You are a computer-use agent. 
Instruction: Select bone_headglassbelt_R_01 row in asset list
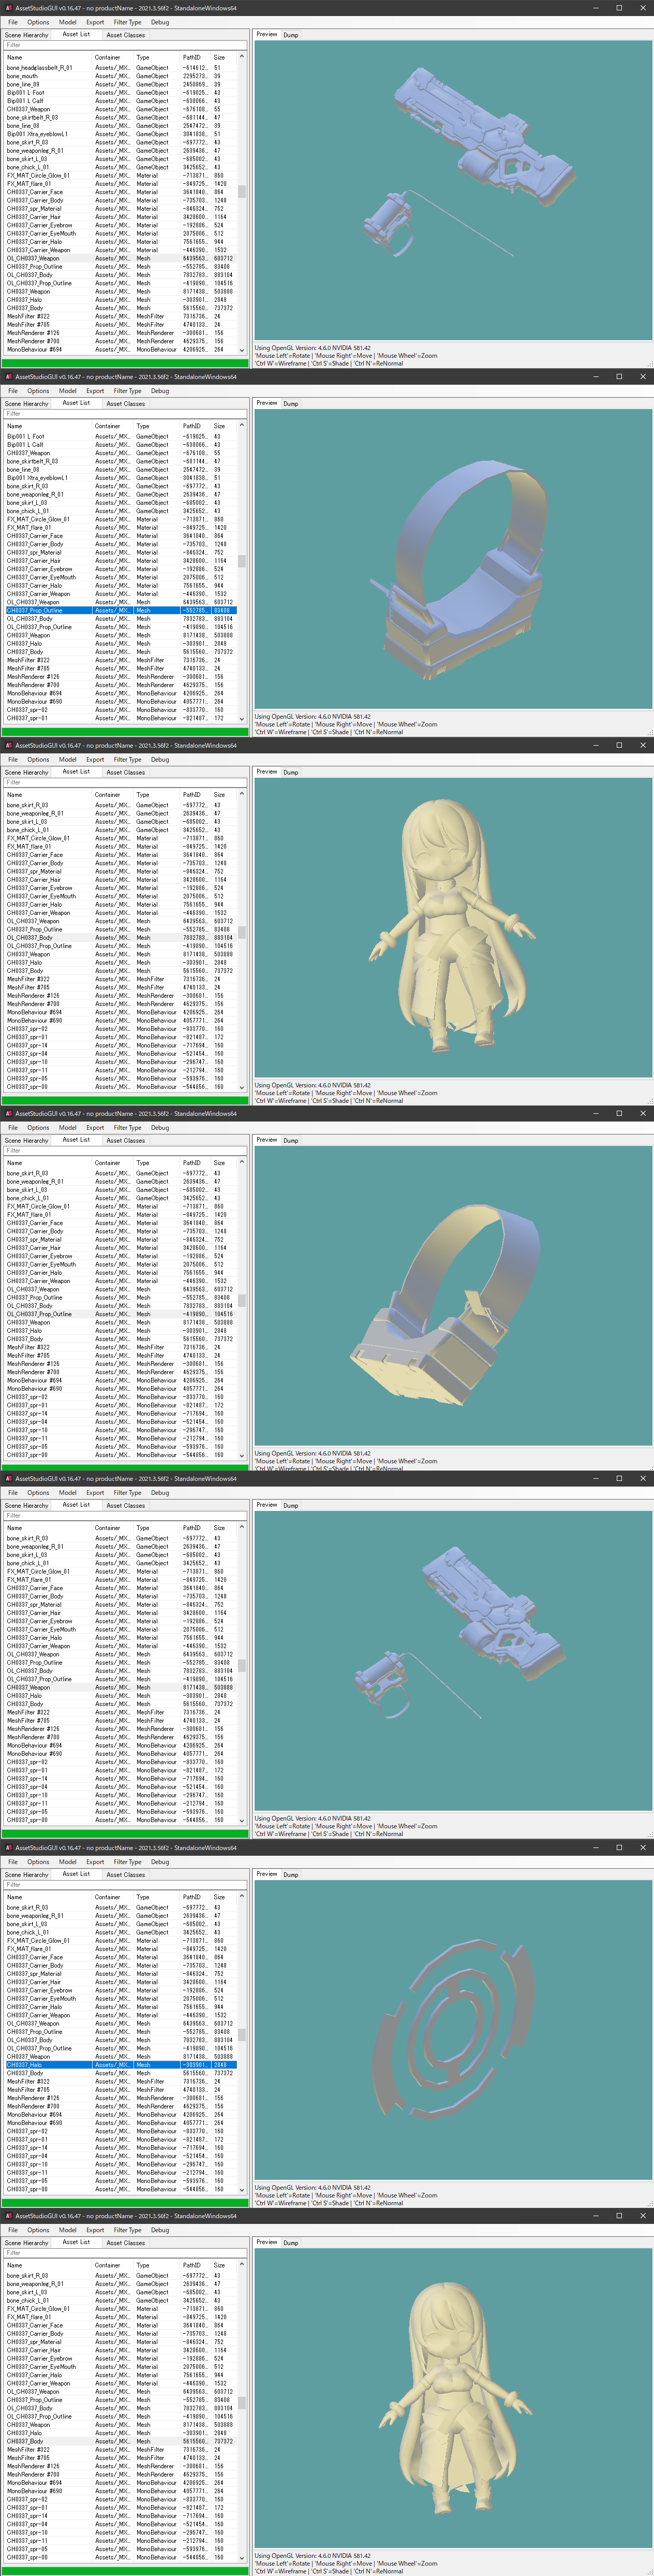click(x=40, y=68)
